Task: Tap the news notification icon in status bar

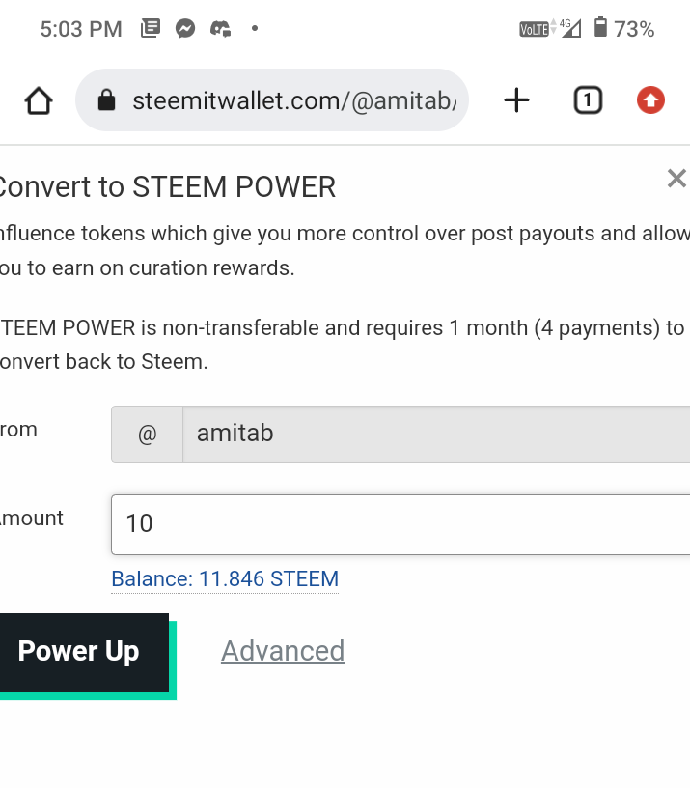Action: click(151, 29)
